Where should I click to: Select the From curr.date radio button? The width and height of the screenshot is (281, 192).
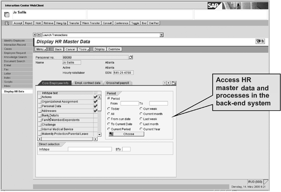pyautogui.click(x=109, y=119)
